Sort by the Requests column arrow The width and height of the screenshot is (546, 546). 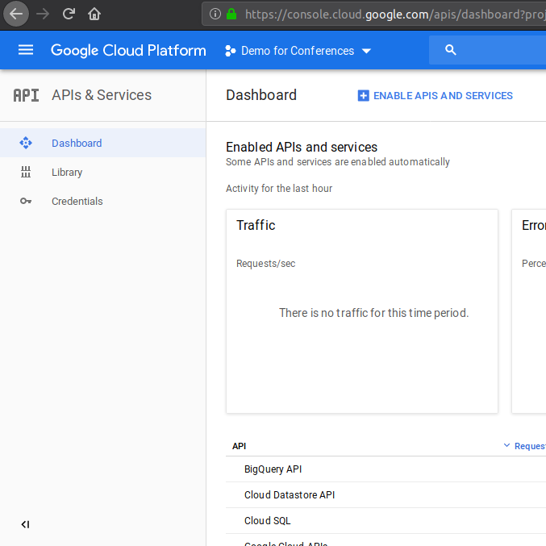(507, 445)
